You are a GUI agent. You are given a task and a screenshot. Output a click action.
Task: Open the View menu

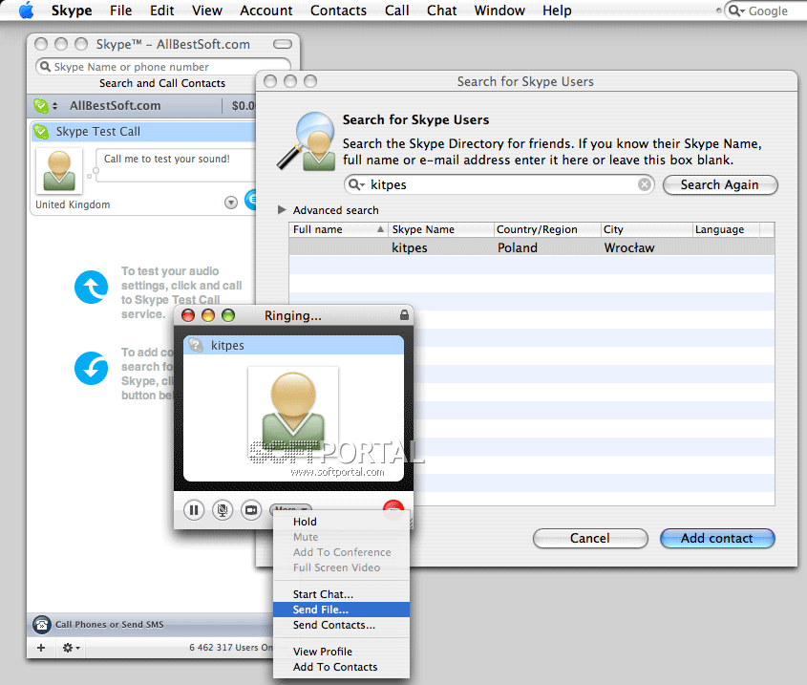(x=207, y=11)
